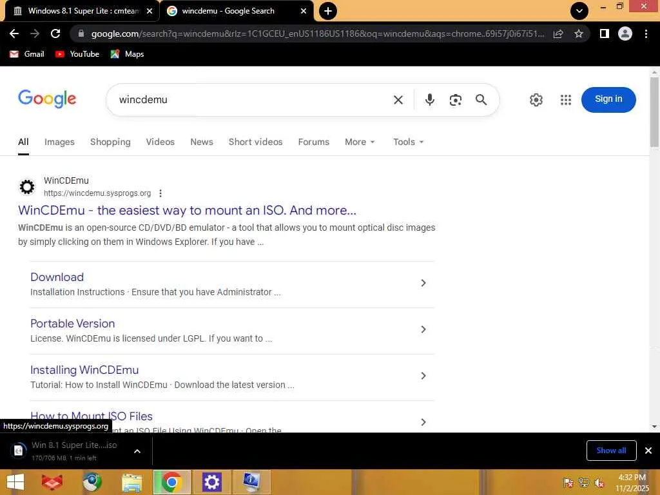Open Chrome's three-dot menu
The image size is (660, 495).
(x=646, y=34)
